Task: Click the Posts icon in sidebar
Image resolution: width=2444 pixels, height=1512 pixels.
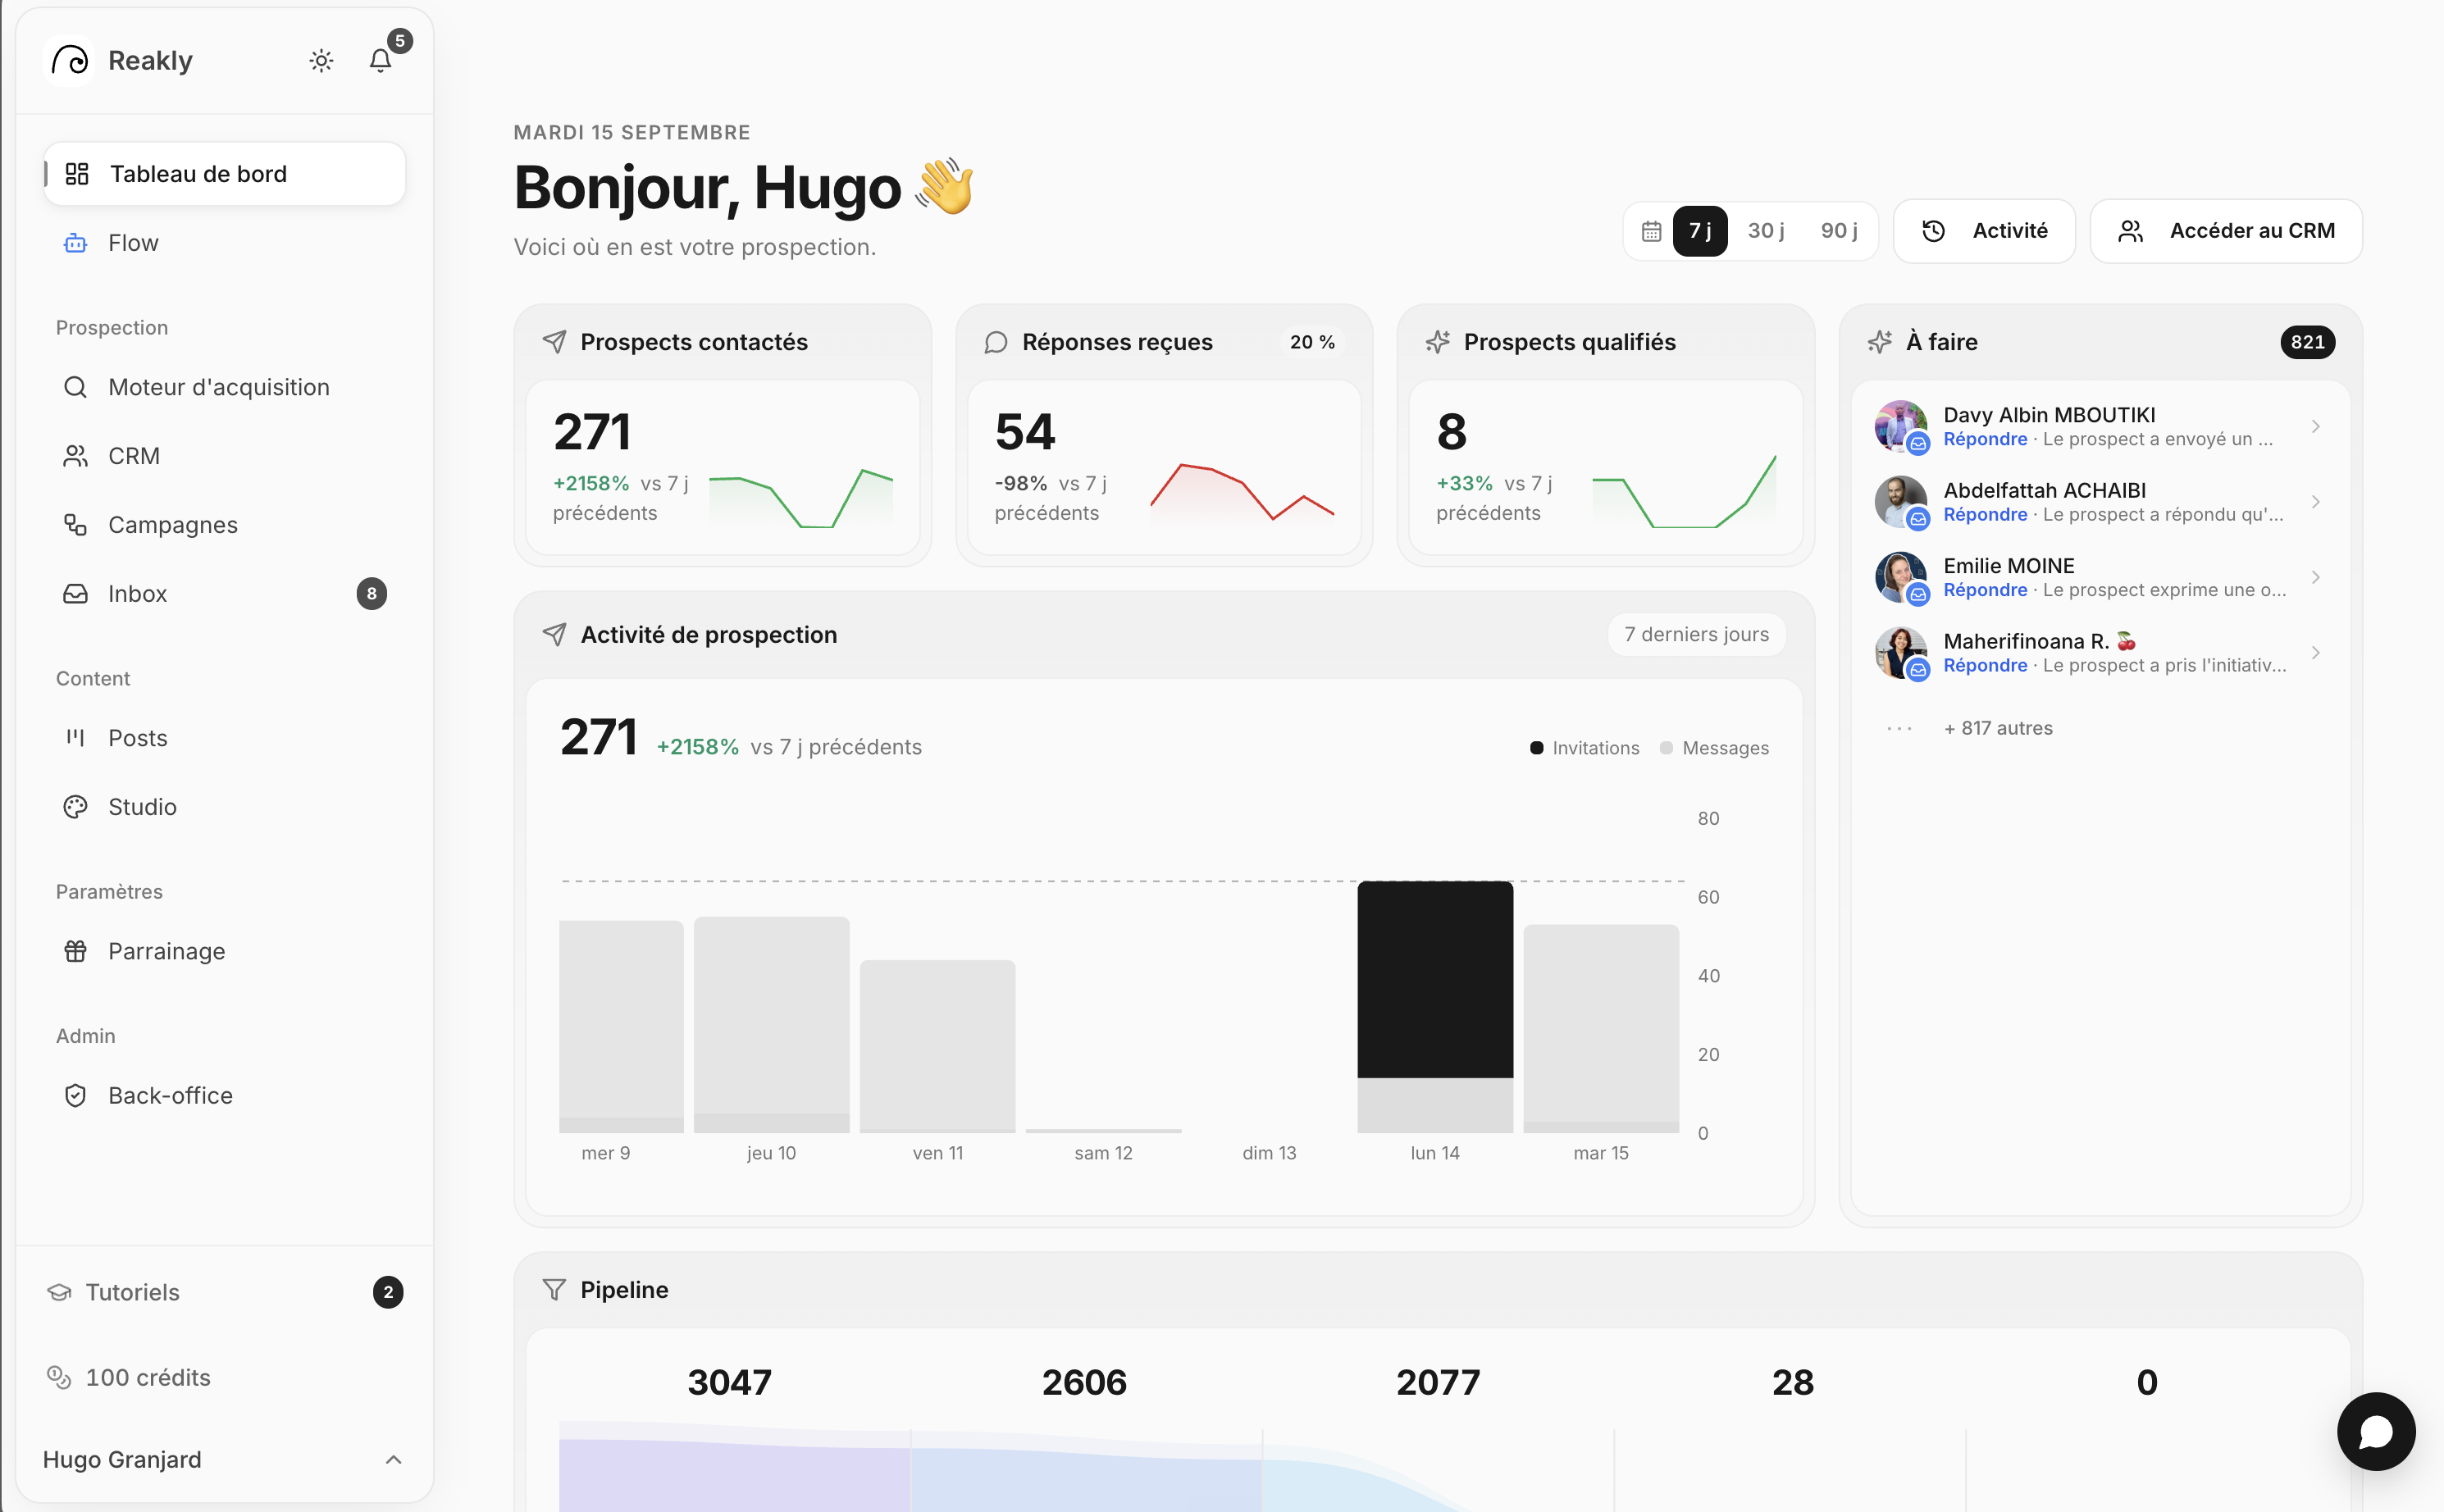Action: [76, 738]
